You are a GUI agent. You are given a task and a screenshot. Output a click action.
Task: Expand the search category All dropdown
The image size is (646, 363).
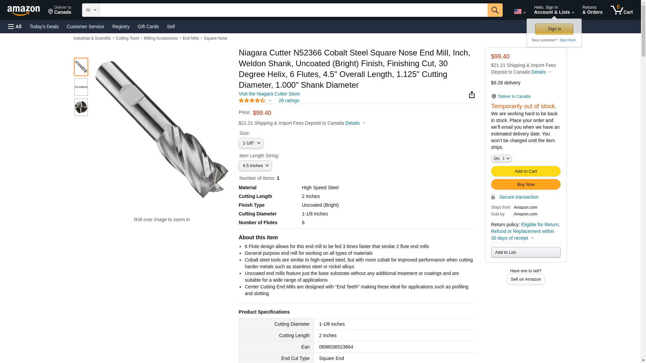click(x=91, y=10)
